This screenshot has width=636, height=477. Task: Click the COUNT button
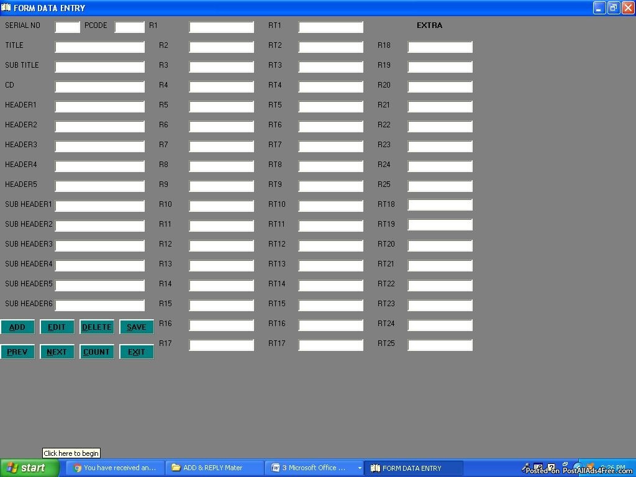[x=97, y=352]
